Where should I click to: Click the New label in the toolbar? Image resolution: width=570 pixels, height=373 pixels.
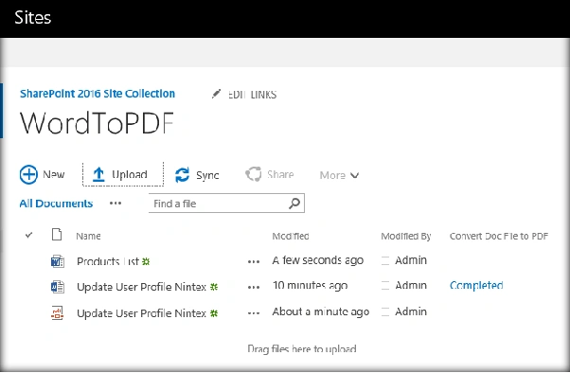(53, 174)
